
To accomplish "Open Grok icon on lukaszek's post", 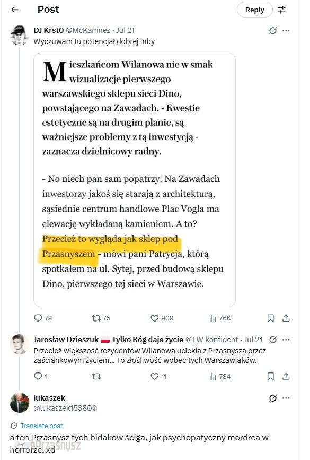I will [x=273, y=398].
